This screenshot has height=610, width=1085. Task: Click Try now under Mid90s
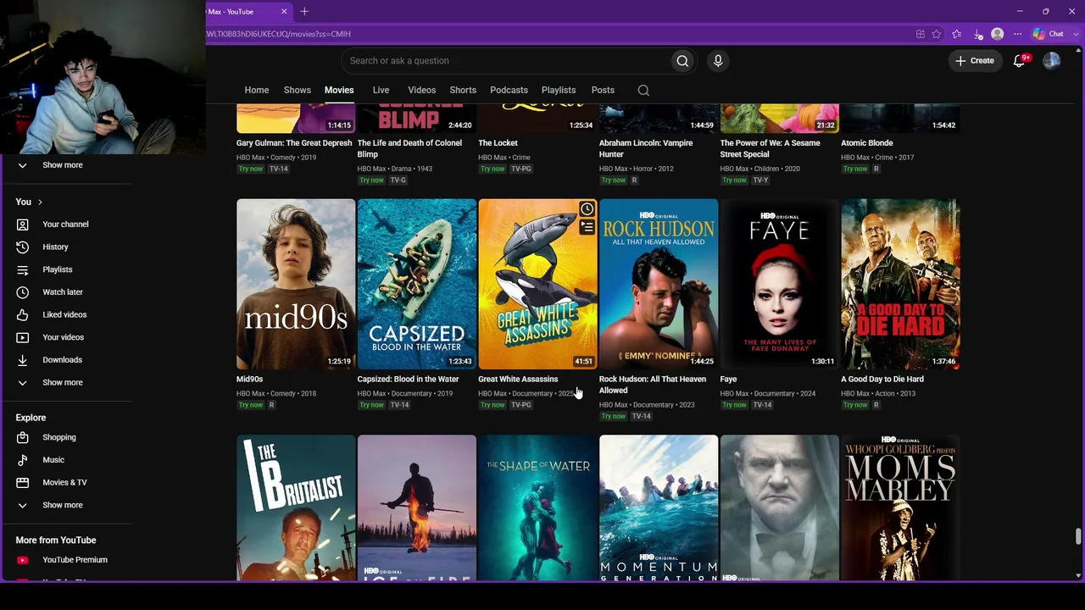pos(251,405)
